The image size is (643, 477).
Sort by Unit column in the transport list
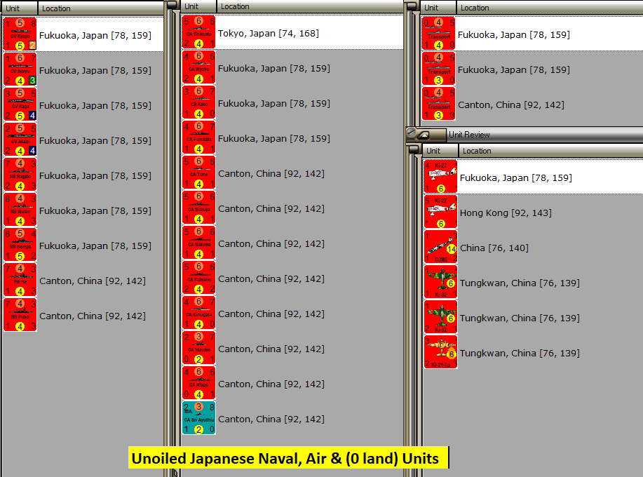[438, 8]
